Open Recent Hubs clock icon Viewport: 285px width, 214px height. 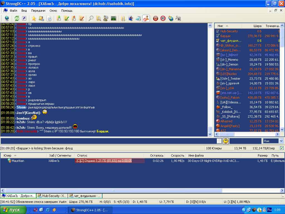pyautogui.click(x=50, y=18)
